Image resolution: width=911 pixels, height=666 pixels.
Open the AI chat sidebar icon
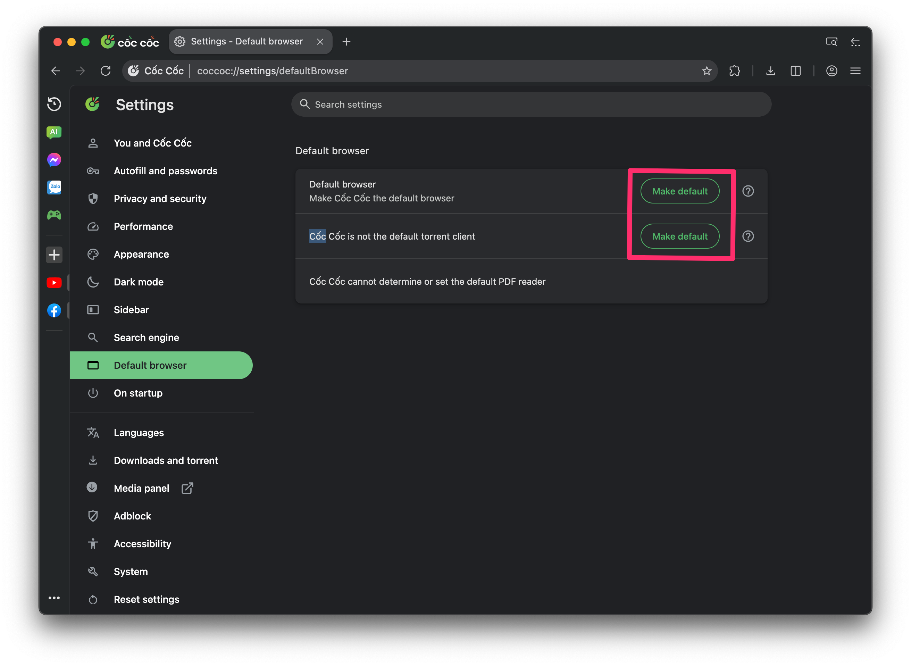[54, 132]
